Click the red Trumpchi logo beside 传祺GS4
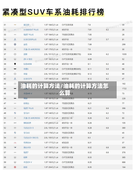Screen dimensions: 135x180 (15, 143)
